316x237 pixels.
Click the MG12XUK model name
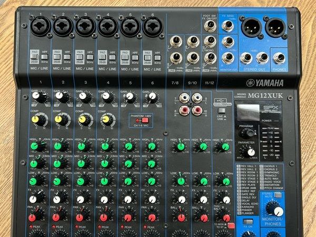tap(265, 95)
